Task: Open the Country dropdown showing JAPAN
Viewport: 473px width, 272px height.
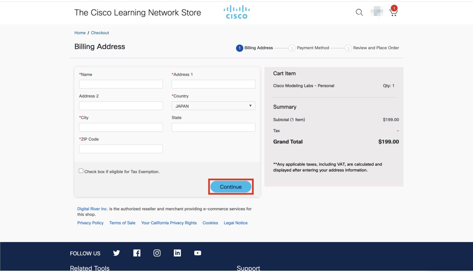Action: point(213,106)
